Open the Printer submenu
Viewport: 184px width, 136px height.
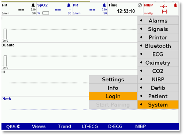[158, 37]
